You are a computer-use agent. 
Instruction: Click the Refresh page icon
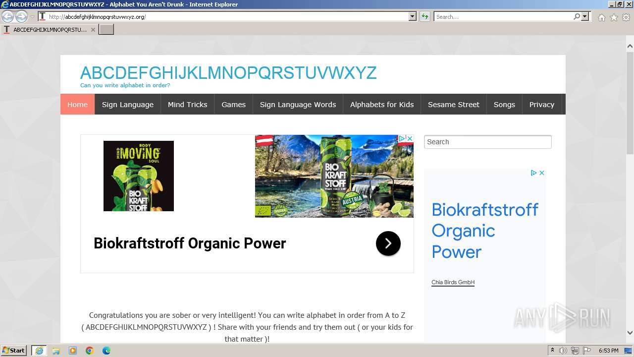pos(424,16)
